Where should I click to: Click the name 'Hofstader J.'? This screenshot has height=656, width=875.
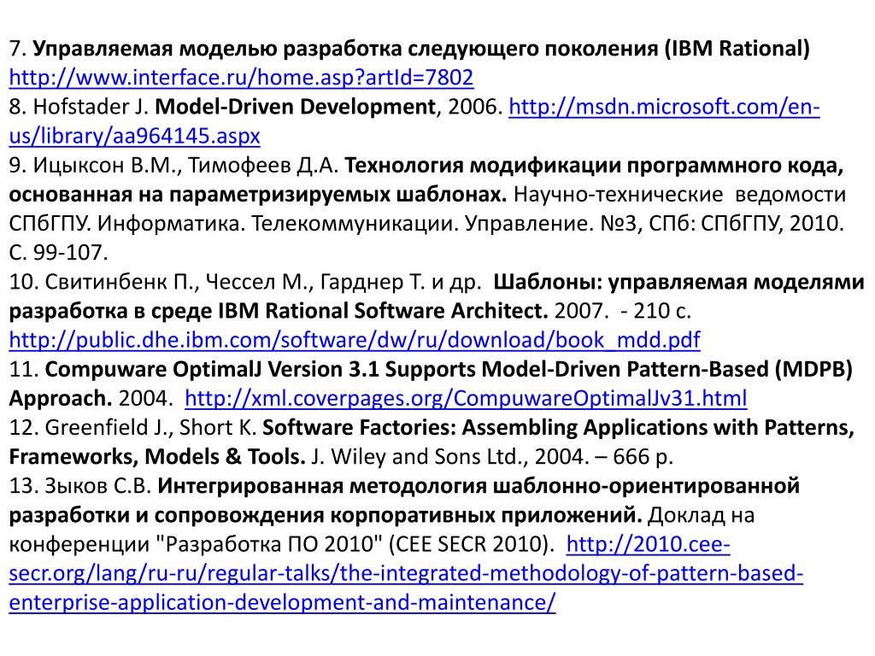(x=91, y=107)
